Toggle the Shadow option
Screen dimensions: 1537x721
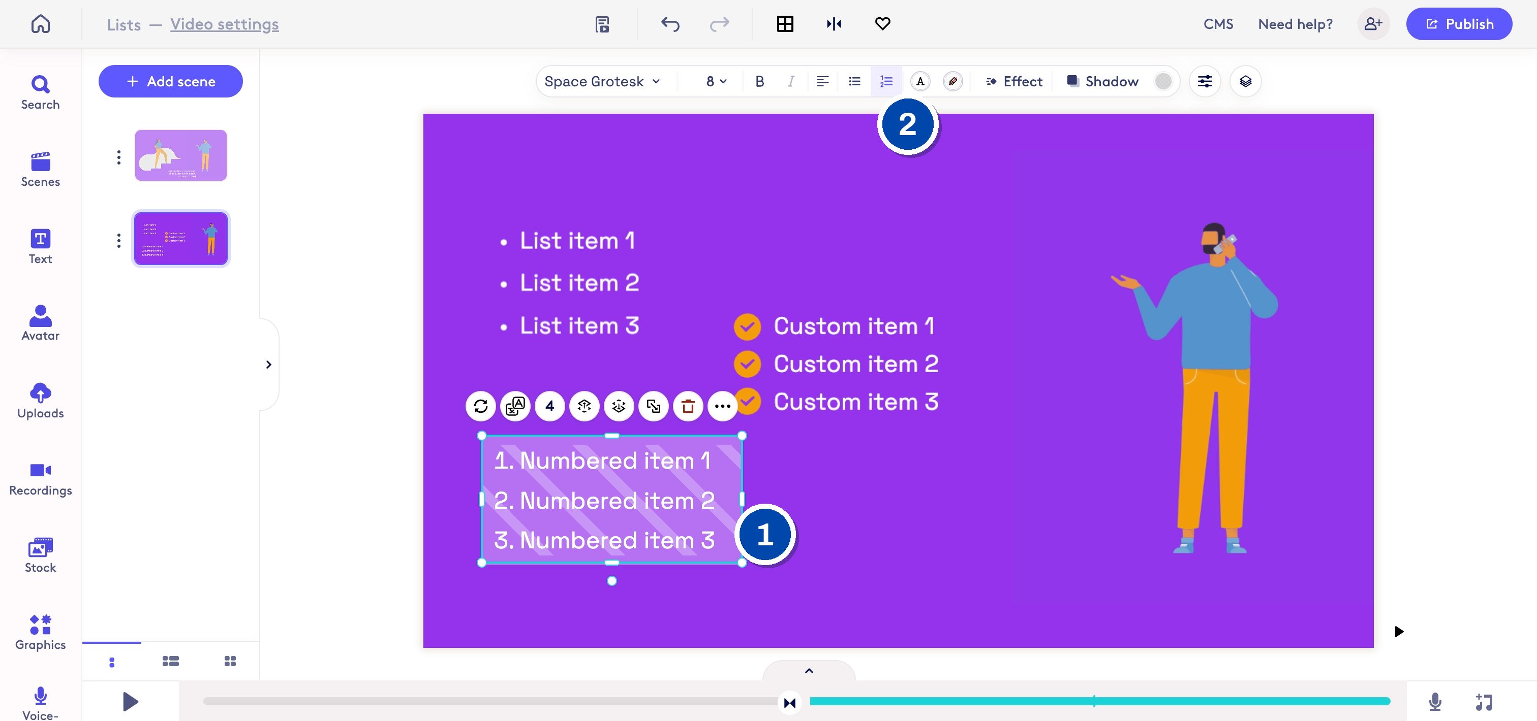tap(1102, 81)
